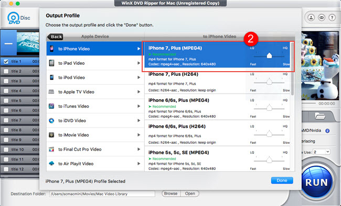Select to iMovie Video category
This screenshot has width=341, height=206.
pyautogui.click(x=95, y=135)
